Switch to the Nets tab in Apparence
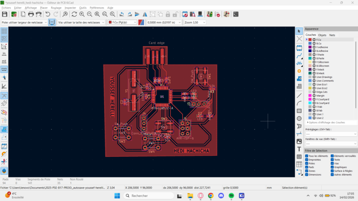This screenshot has width=358, height=201. (332, 35)
